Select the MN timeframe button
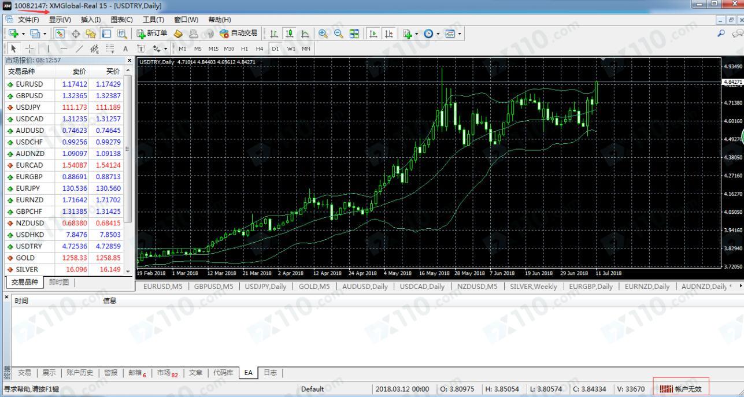Viewport: 744px width, 397px height. point(306,49)
